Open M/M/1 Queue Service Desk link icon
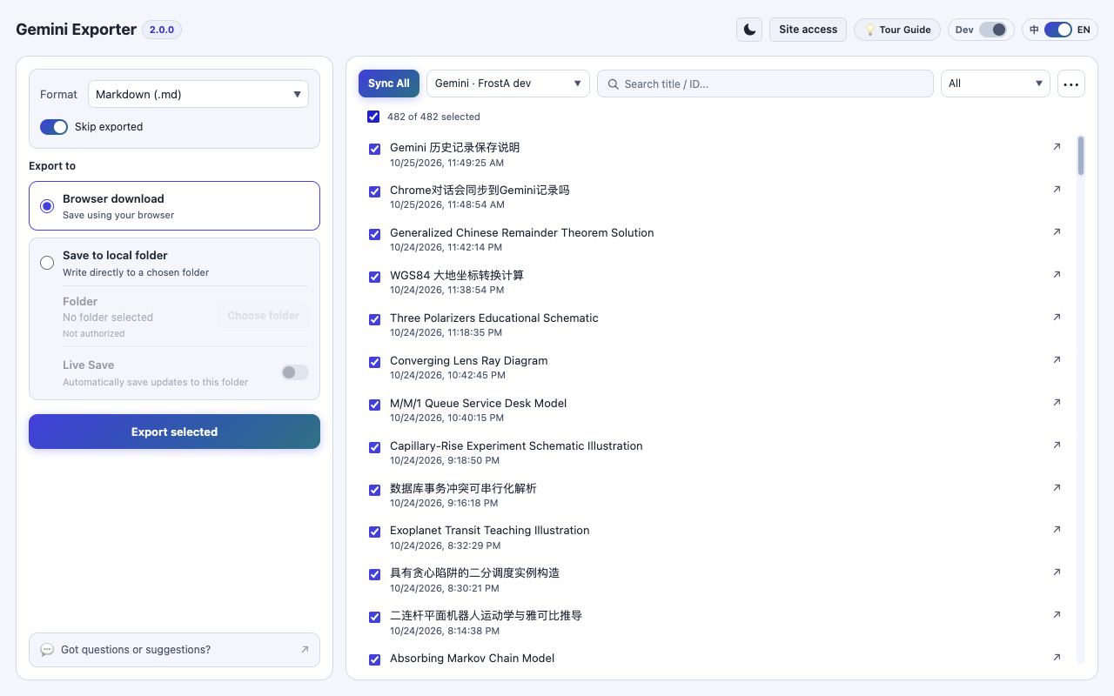Viewport: 1114px width, 696px height. coord(1057,403)
